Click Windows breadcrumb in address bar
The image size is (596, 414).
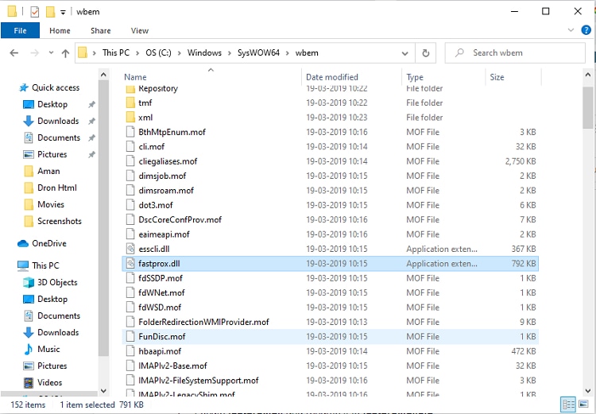coord(204,53)
